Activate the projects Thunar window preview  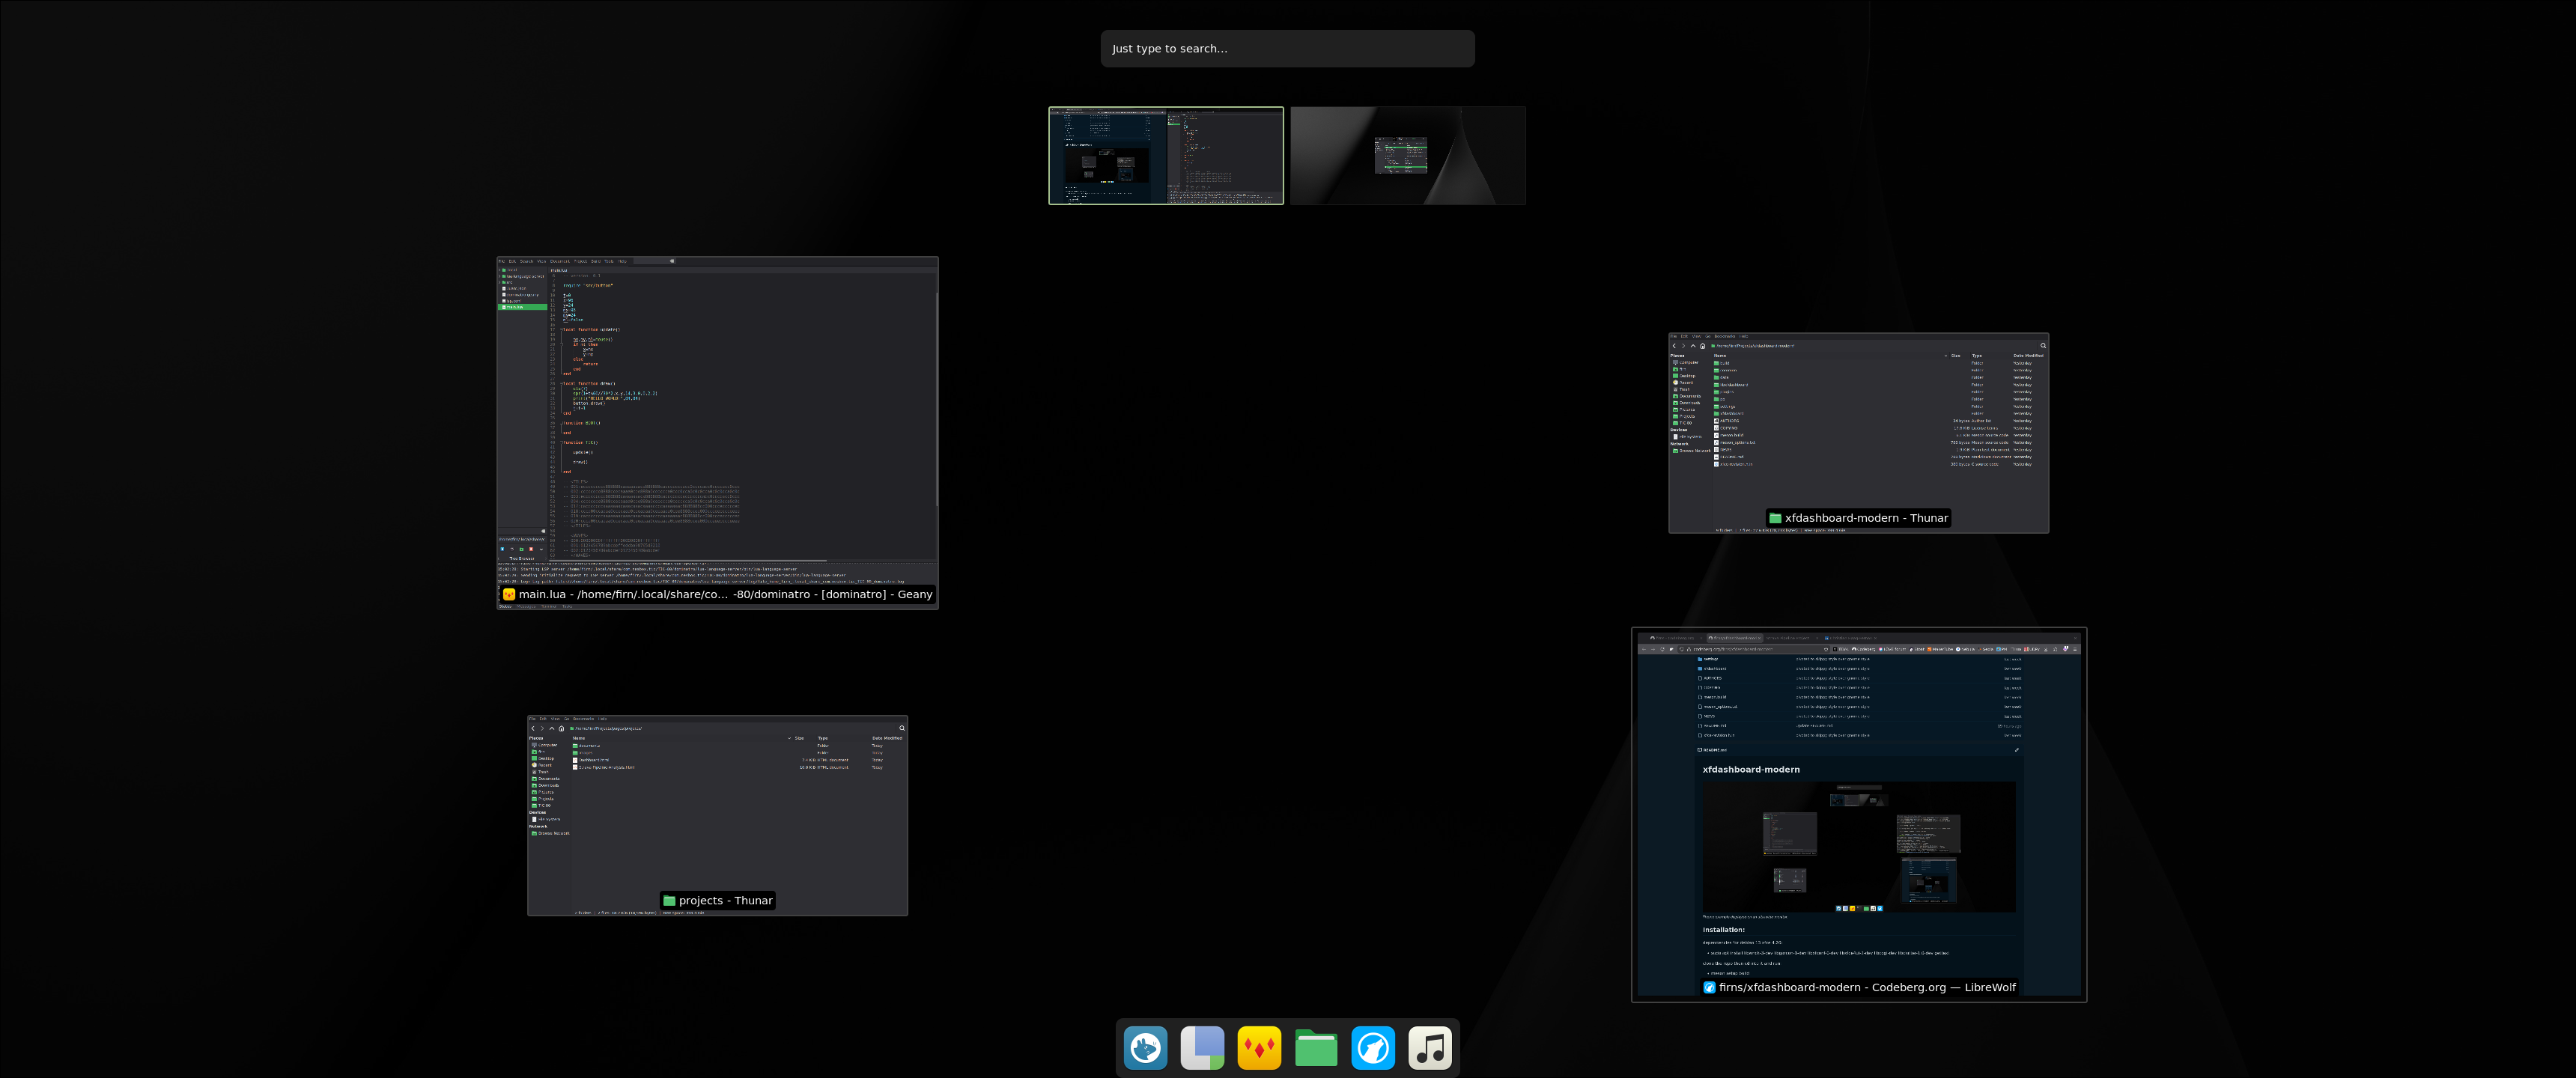point(717,800)
